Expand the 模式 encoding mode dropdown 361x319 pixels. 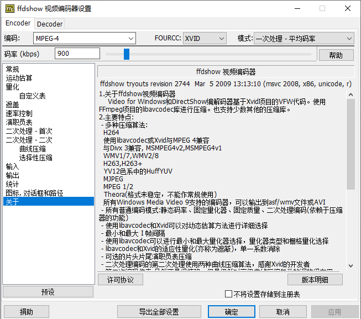pyautogui.click(x=304, y=38)
